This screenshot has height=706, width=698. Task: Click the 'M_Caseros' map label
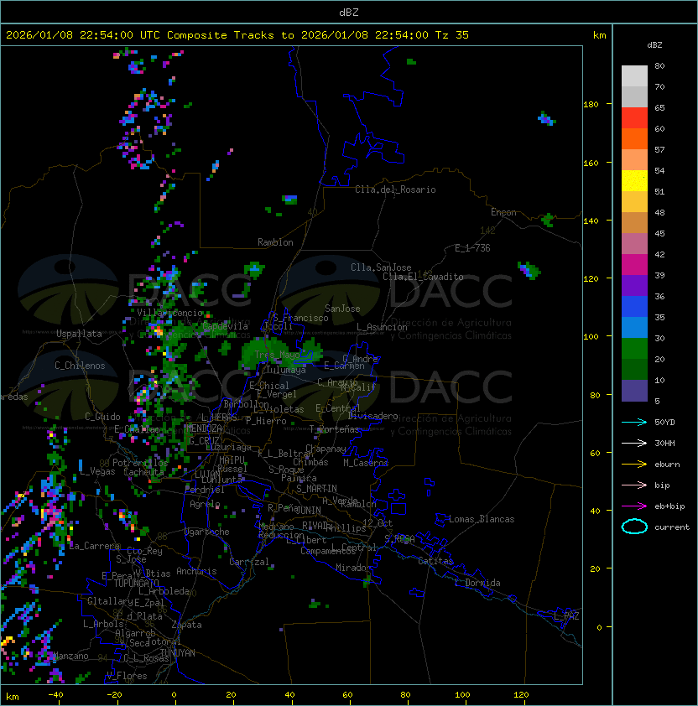(x=366, y=462)
